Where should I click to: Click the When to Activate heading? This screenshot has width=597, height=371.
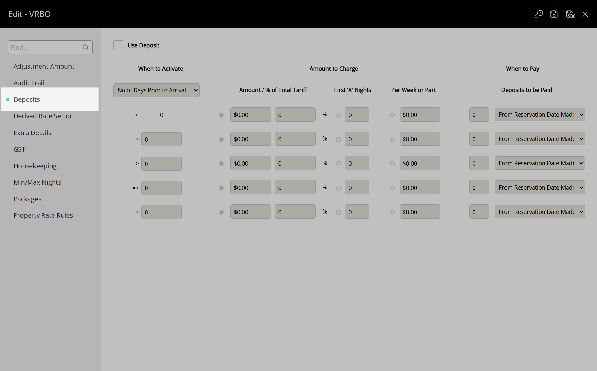[160, 69]
